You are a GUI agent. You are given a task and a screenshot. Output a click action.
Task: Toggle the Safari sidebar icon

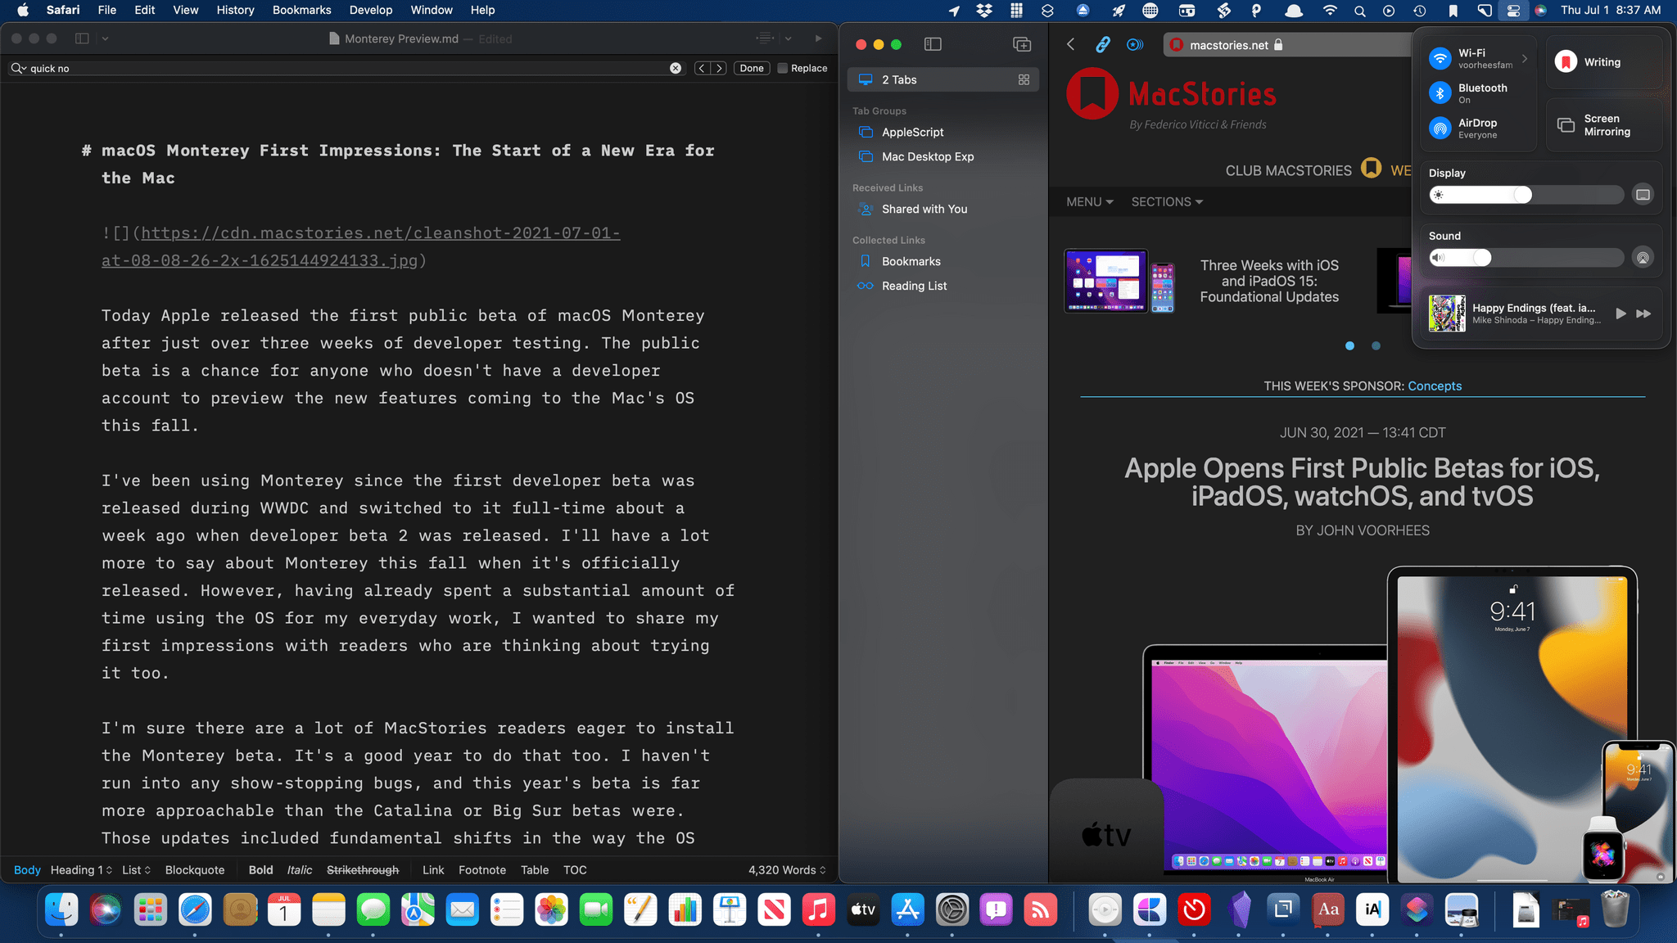click(933, 44)
